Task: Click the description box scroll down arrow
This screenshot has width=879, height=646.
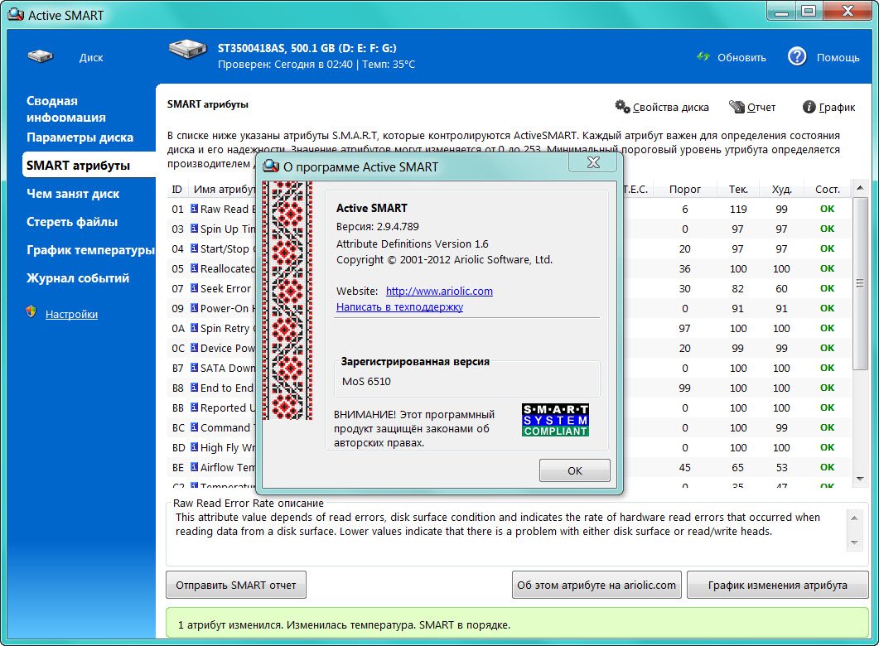Action: (x=854, y=542)
